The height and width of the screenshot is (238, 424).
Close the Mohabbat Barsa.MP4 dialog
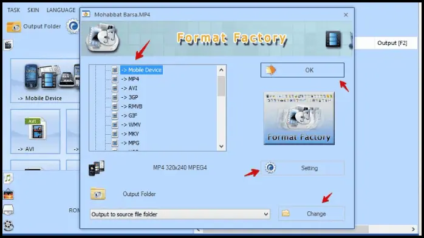click(346, 15)
